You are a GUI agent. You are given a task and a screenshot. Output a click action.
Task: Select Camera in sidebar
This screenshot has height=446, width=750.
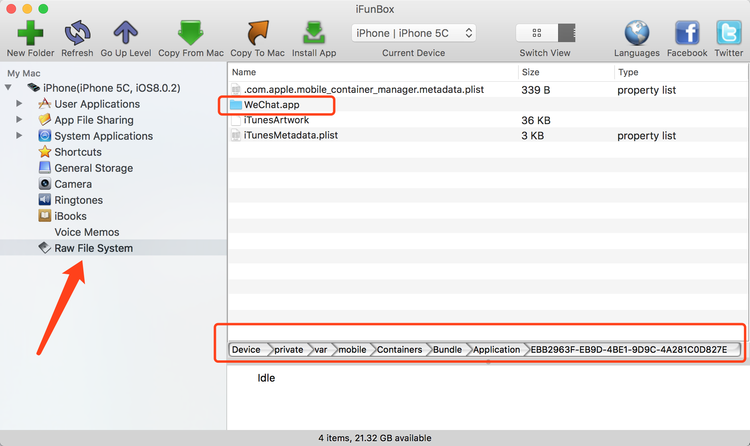click(73, 184)
